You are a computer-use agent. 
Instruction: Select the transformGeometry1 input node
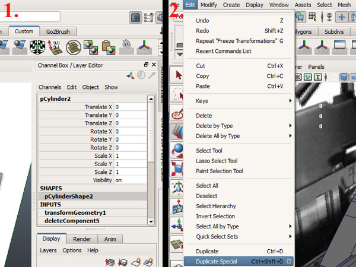(75, 212)
